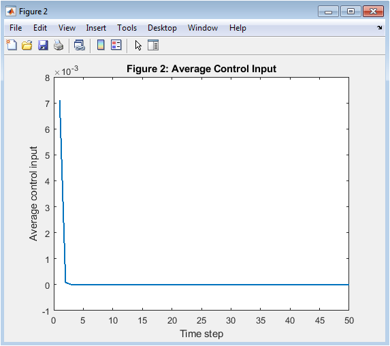390x346 pixels.
Task: Open the Property Inspector panel icon
Action: pos(153,45)
